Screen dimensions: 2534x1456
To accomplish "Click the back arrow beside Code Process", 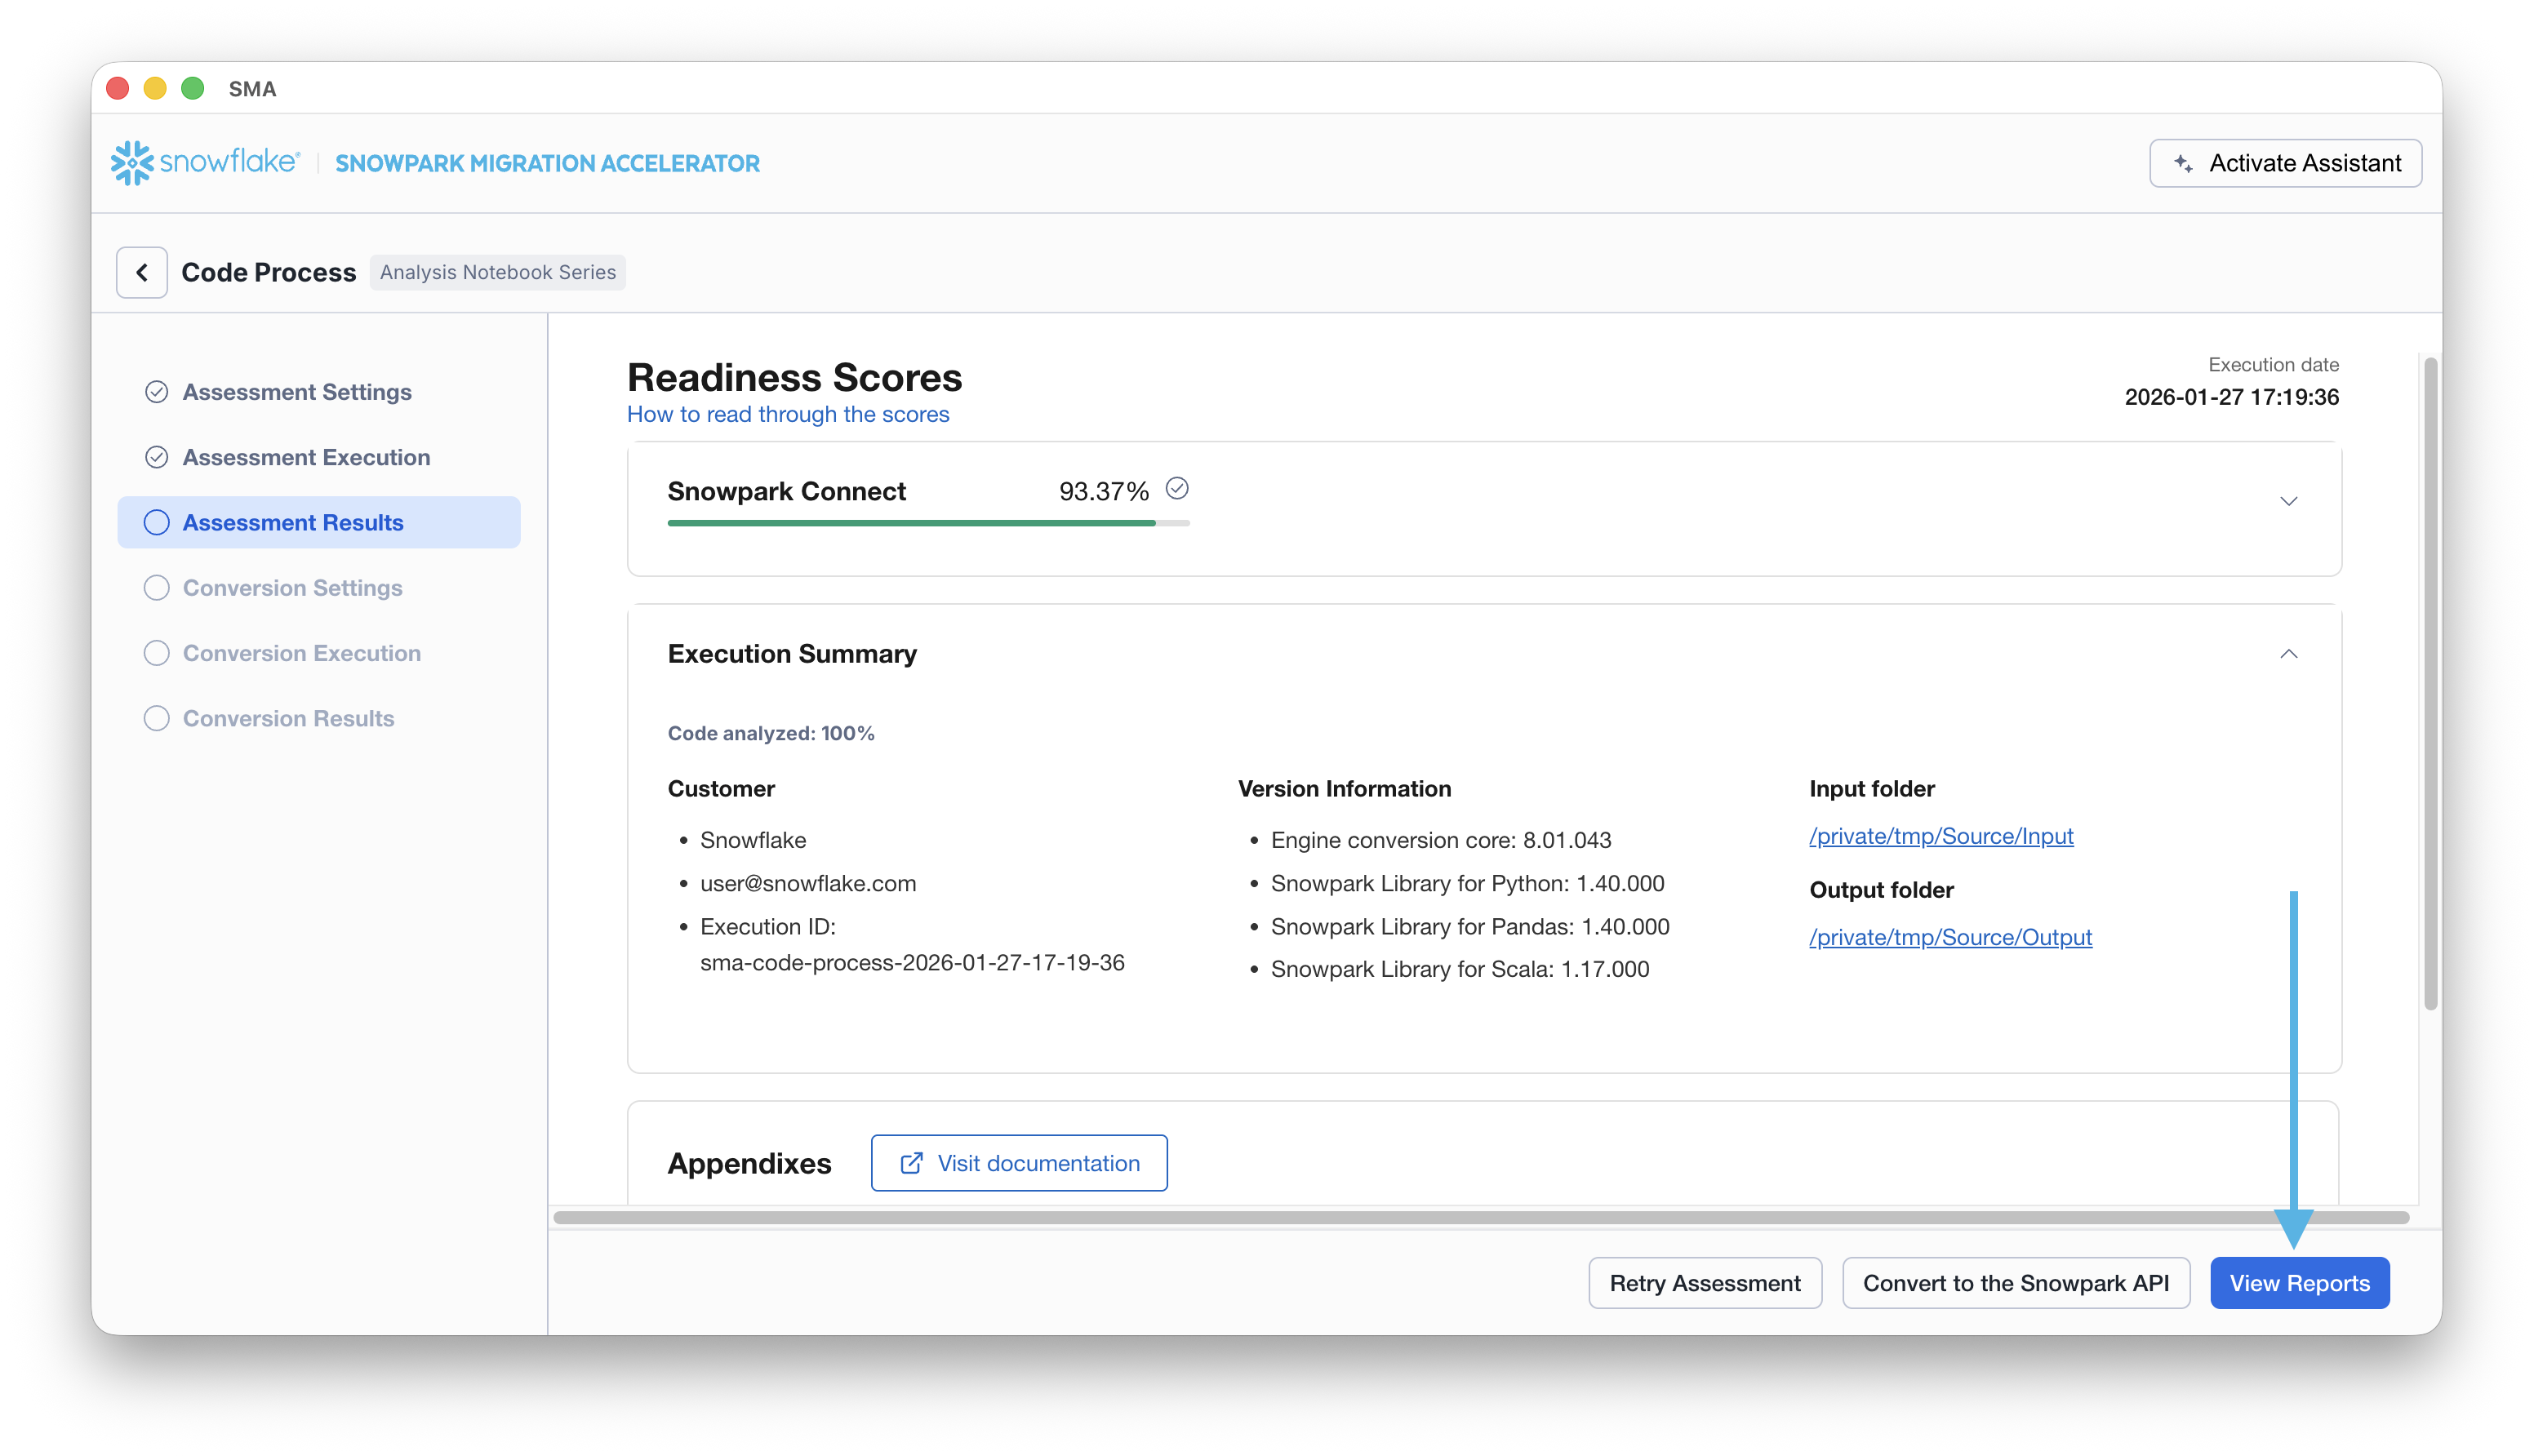I will pyautogui.click(x=142, y=272).
